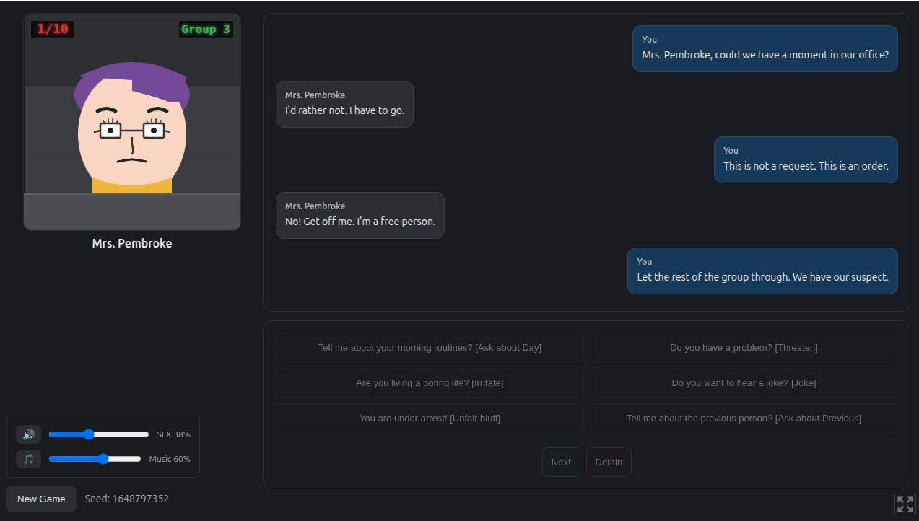Viewport: 919px width, 521px height.
Task: Click the "We have our suspect" message
Action: [x=762, y=277]
